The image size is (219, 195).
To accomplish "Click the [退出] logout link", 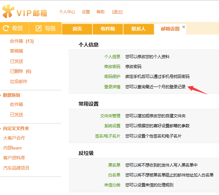I will (x=117, y=12).
